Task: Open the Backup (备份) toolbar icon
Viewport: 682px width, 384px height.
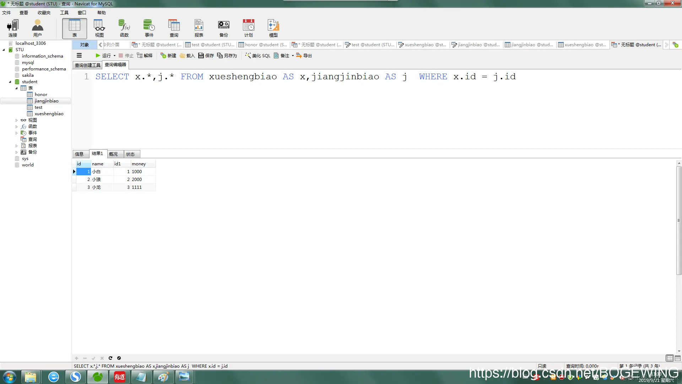Action: tap(224, 28)
